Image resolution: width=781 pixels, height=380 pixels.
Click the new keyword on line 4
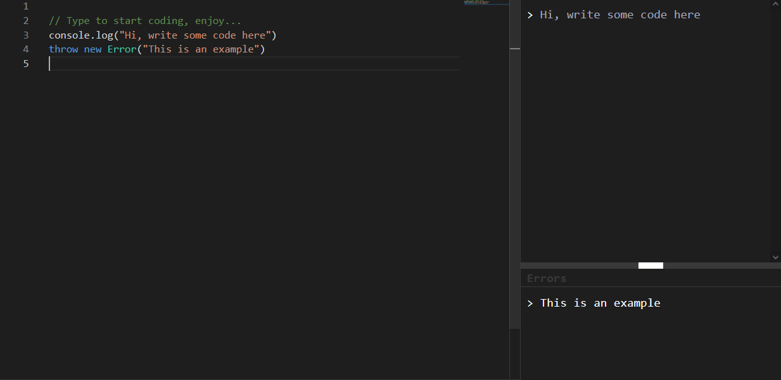pos(92,49)
